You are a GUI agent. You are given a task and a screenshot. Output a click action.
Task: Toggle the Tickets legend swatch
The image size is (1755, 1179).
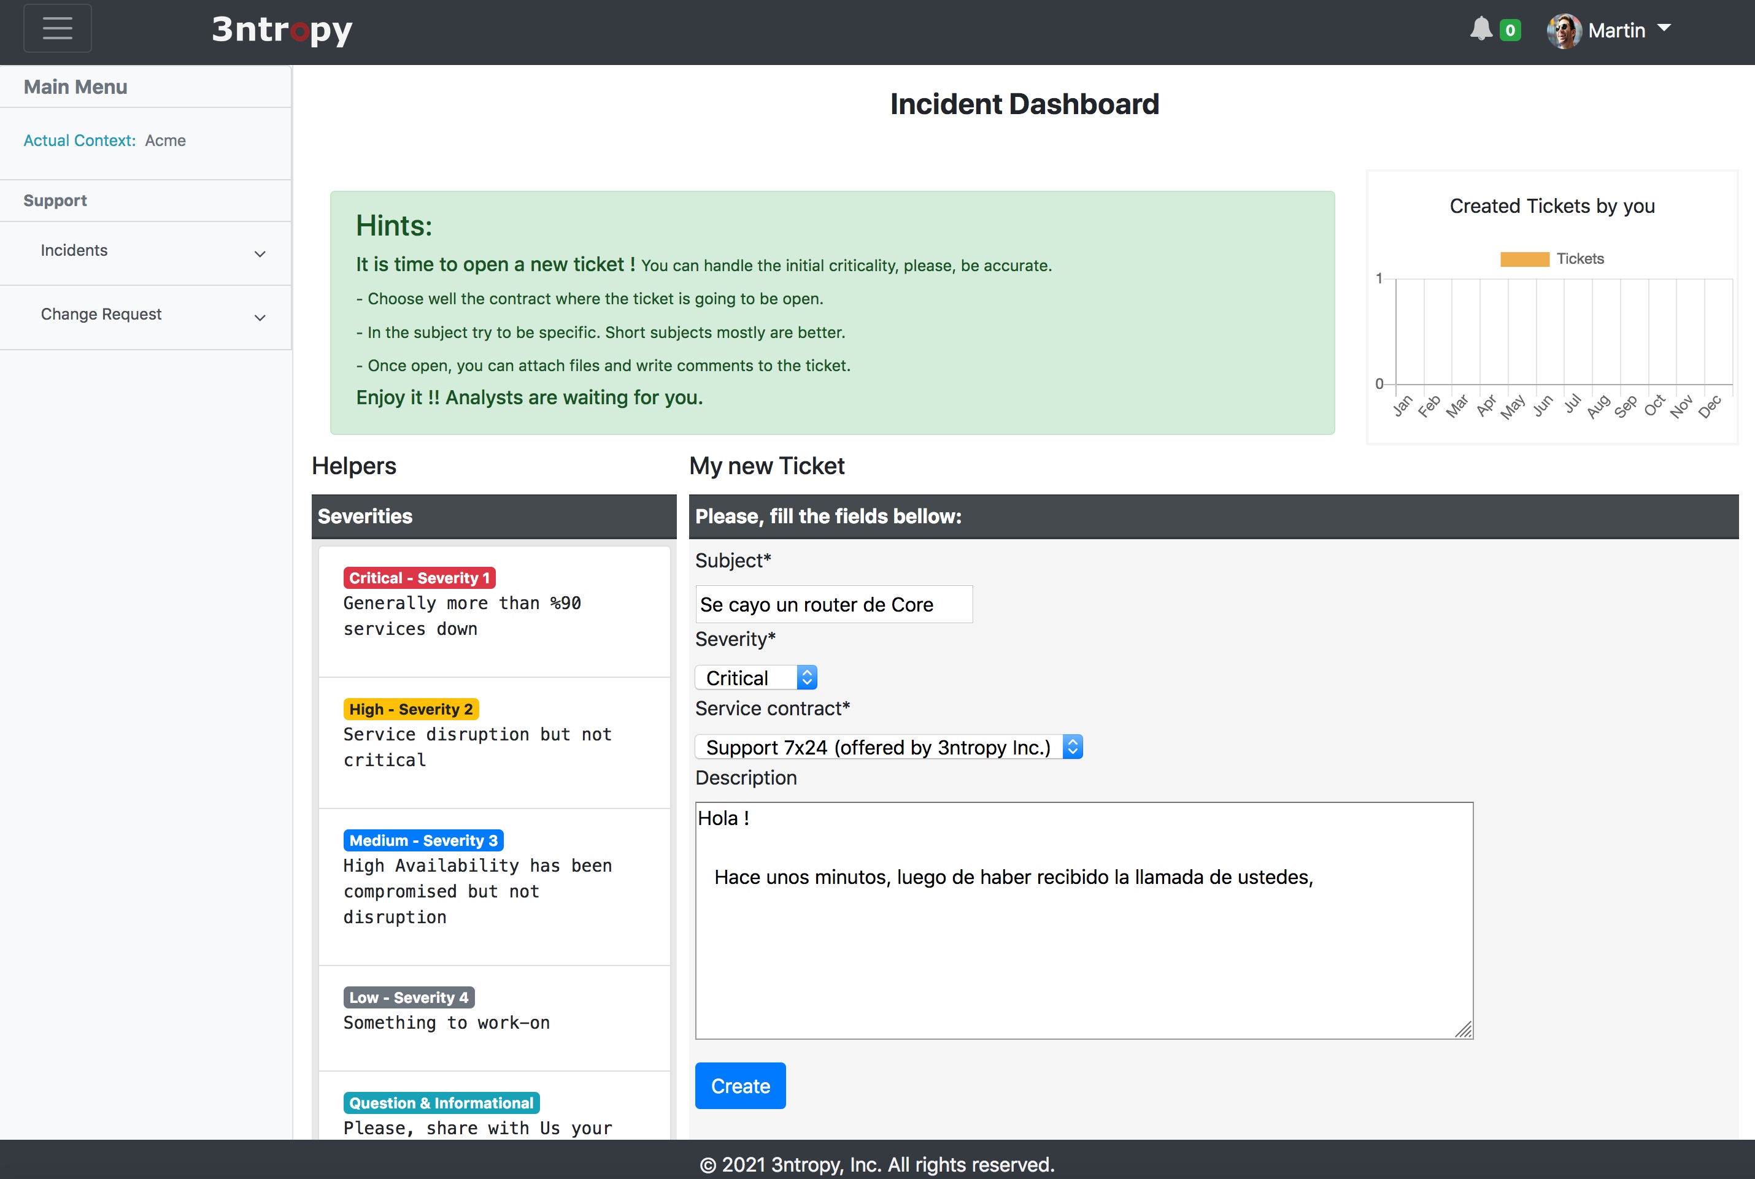pyautogui.click(x=1524, y=259)
